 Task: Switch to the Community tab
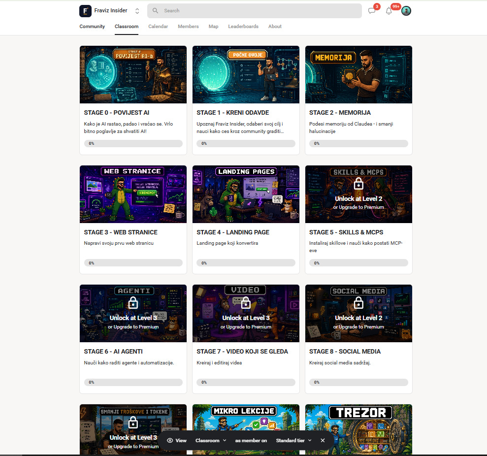(92, 27)
